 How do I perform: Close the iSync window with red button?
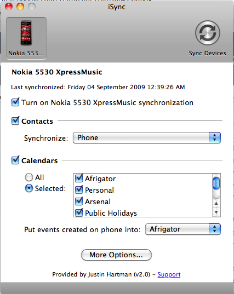tap(9, 7)
